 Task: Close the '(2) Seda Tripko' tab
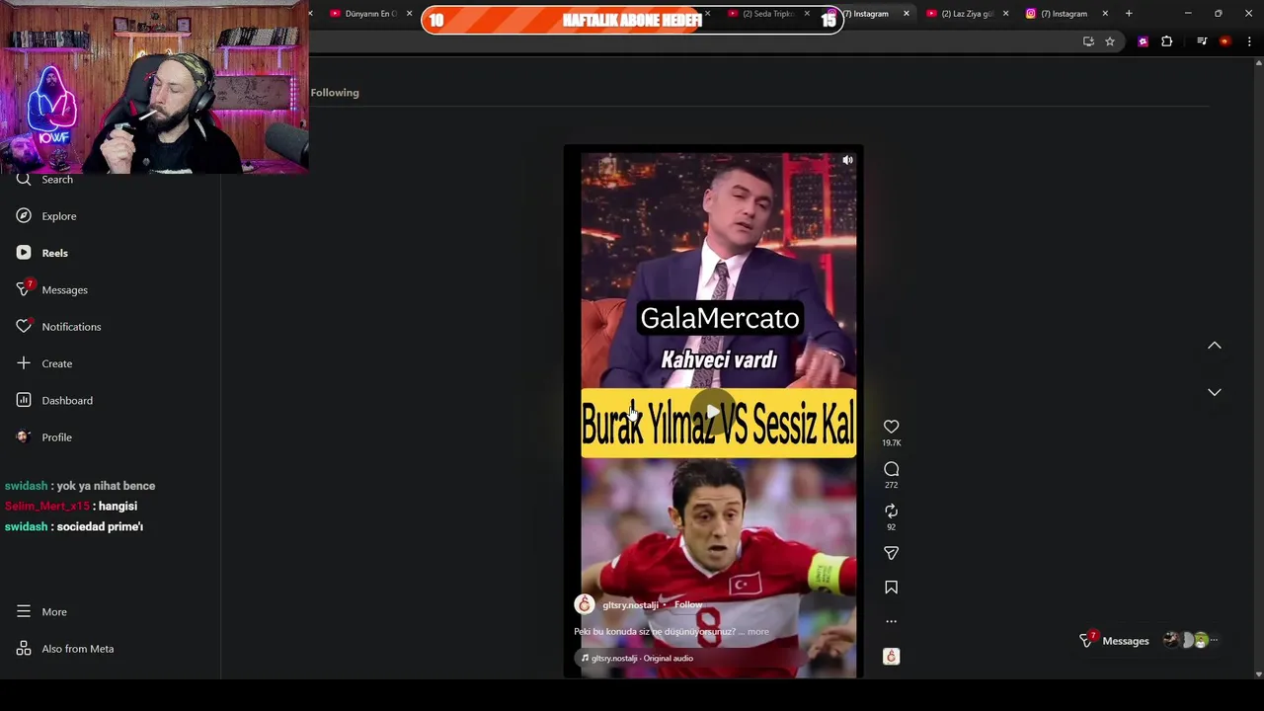[807, 14]
